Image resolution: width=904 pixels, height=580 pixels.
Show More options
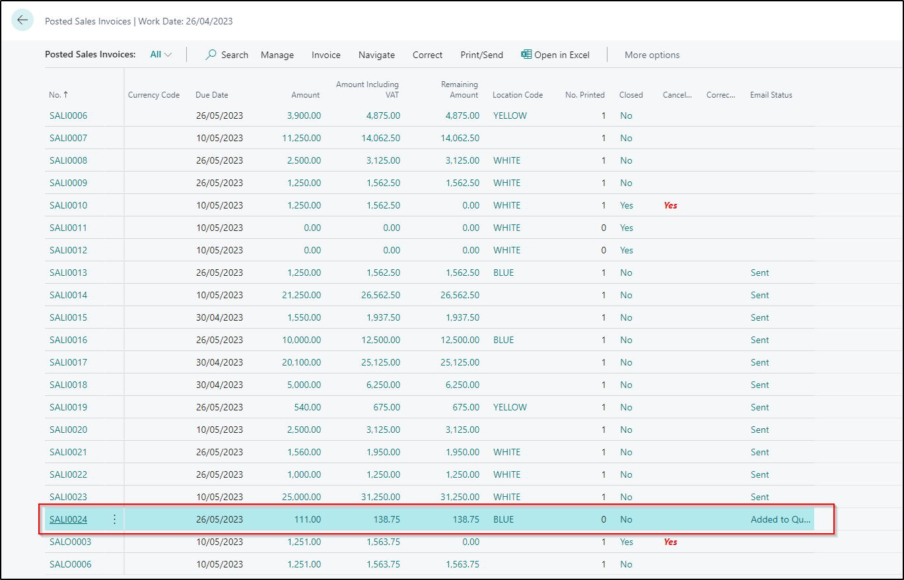click(652, 55)
